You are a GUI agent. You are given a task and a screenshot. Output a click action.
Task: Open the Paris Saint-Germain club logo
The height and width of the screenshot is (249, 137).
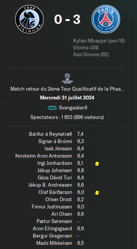106,19
